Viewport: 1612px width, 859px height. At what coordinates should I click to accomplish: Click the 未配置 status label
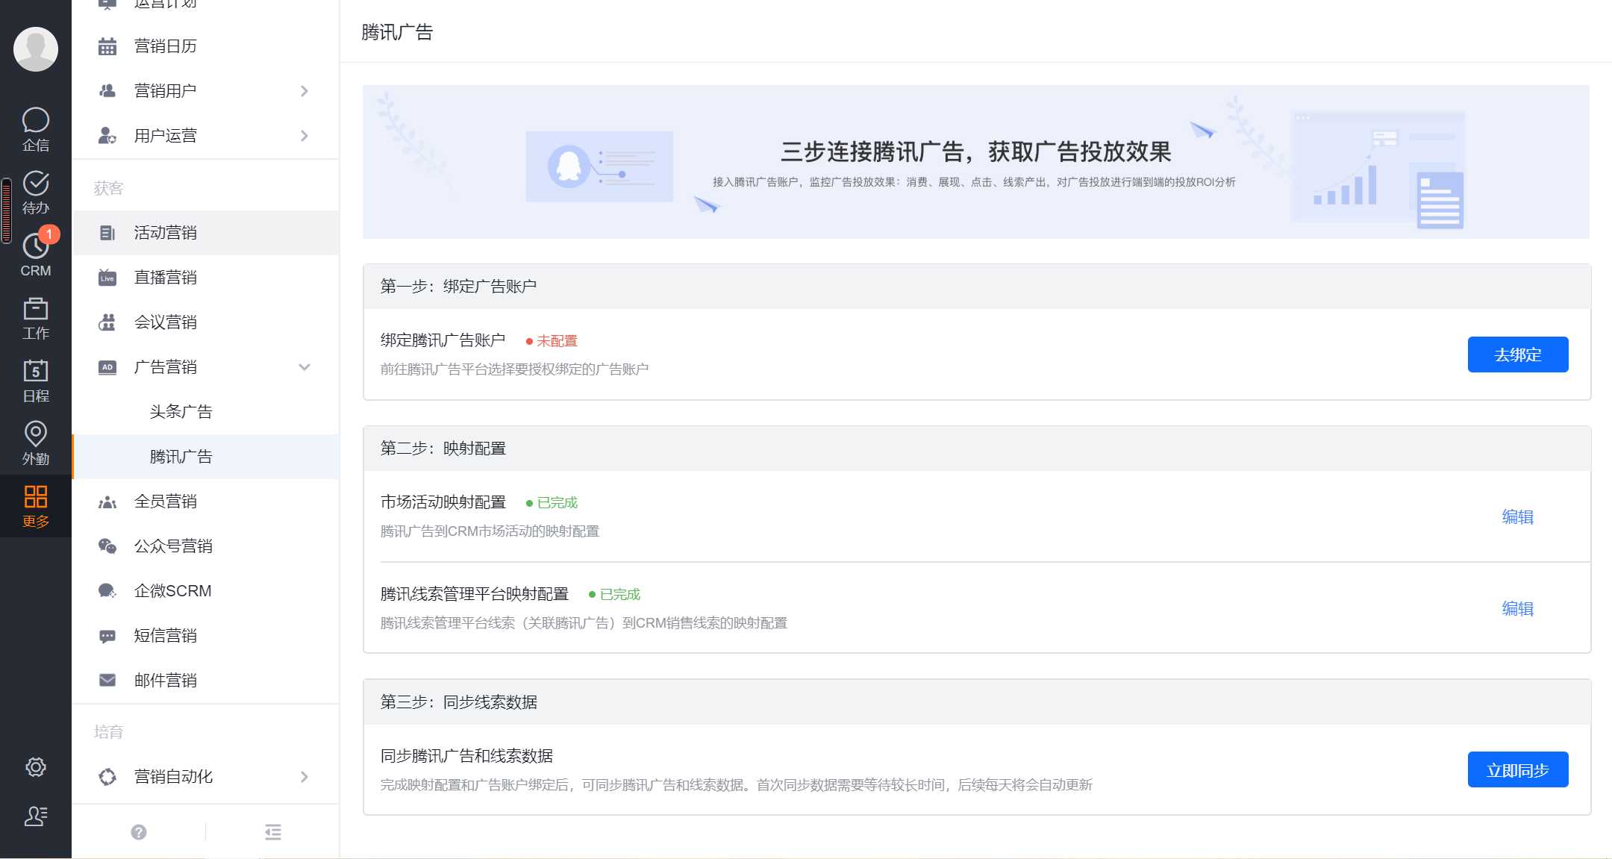[x=552, y=341]
